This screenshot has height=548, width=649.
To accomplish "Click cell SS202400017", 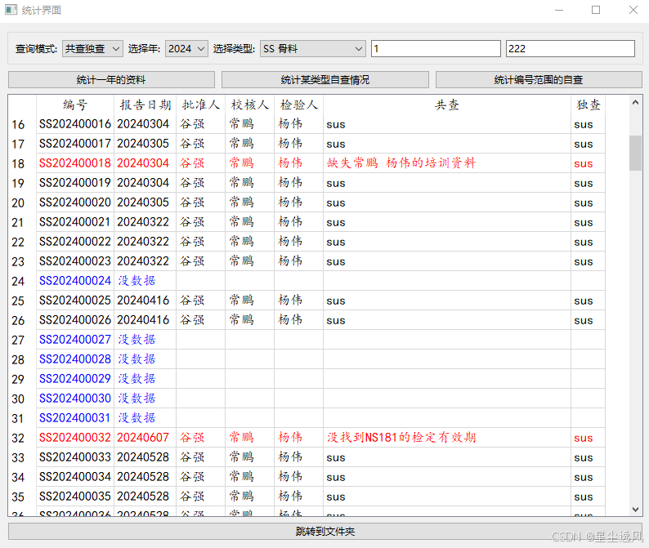I will (x=75, y=144).
